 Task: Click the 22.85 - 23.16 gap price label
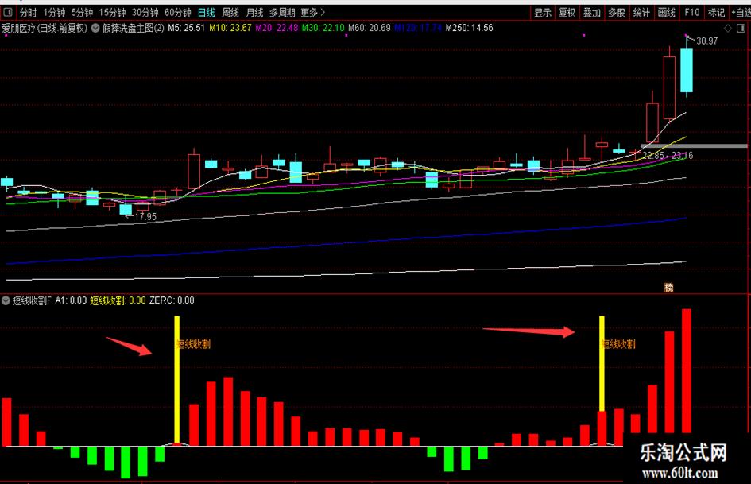coord(668,156)
